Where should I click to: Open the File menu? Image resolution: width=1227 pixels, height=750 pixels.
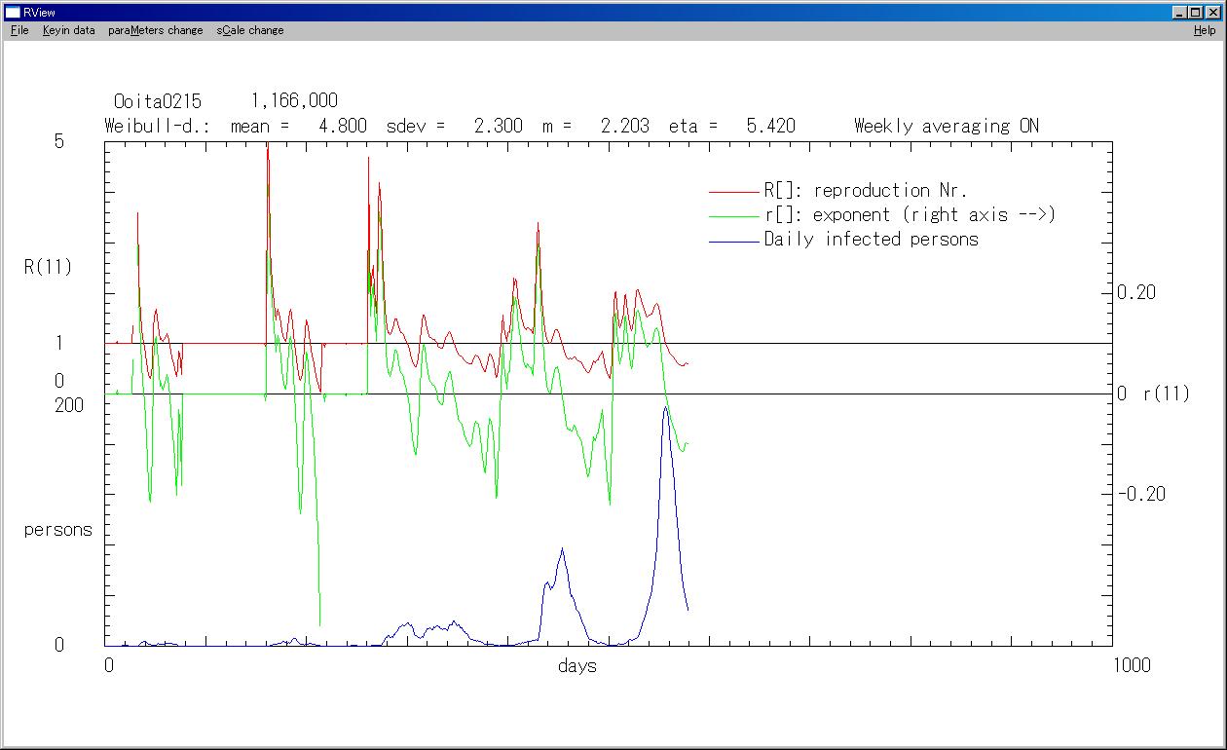[19, 30]
